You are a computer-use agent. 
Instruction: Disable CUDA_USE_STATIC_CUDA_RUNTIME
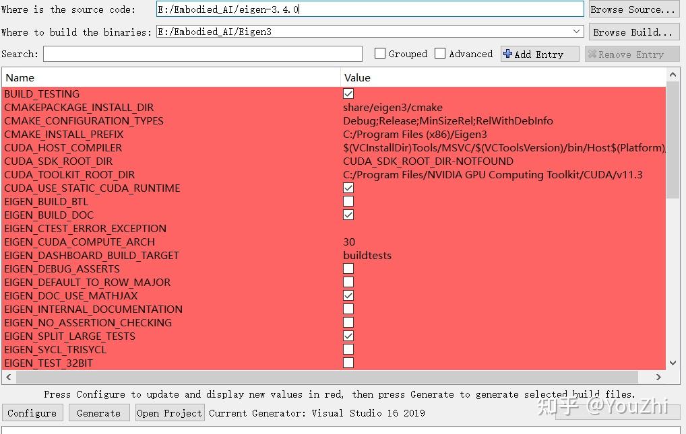348,188
